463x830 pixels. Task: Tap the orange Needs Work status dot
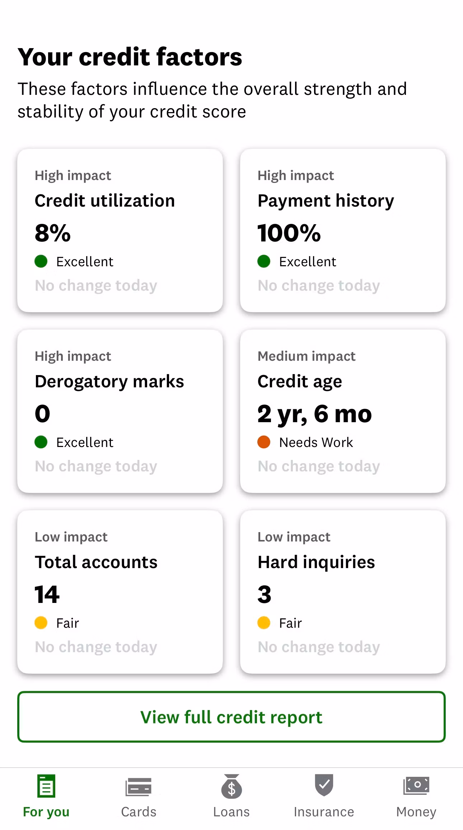[264, 442]
